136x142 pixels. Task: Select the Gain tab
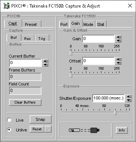tap(76, 23)
